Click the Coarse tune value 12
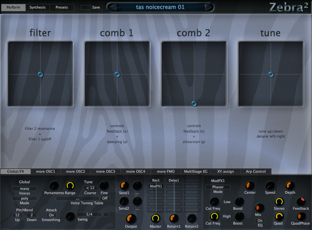This screenshot has height=230, width=312. (x=90, y=188)
